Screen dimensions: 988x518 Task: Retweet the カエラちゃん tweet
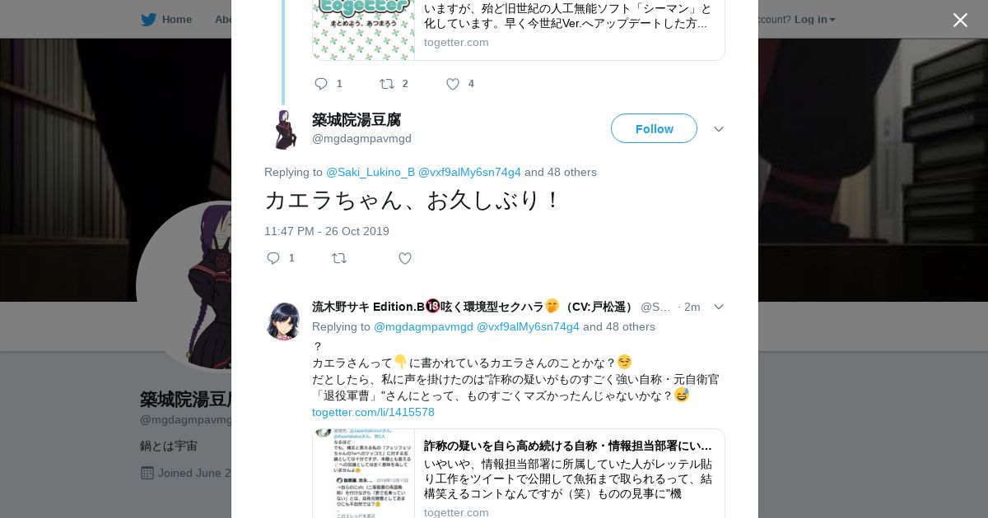point(339,258)
